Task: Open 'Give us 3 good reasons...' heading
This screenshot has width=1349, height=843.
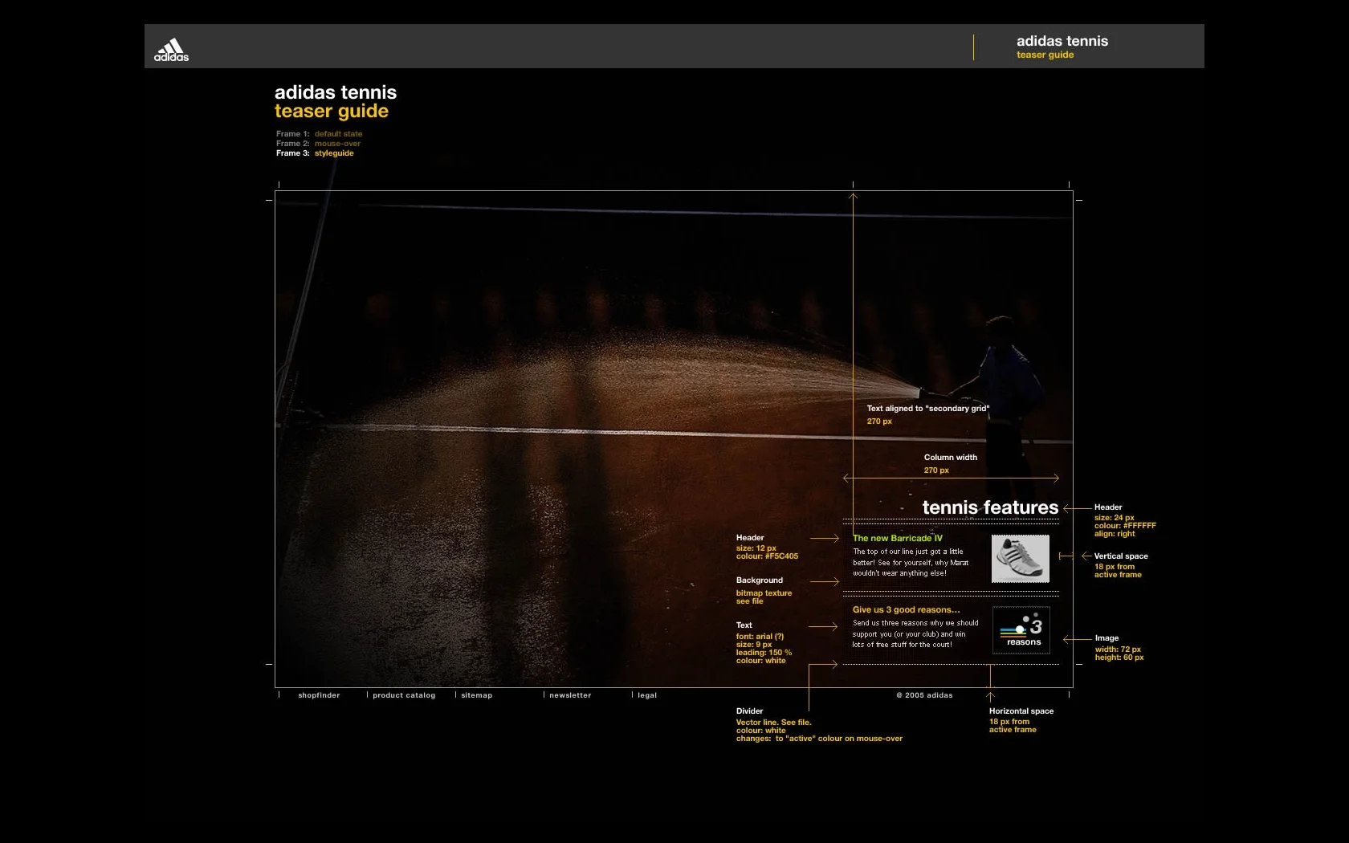Action: pos(906,609)
